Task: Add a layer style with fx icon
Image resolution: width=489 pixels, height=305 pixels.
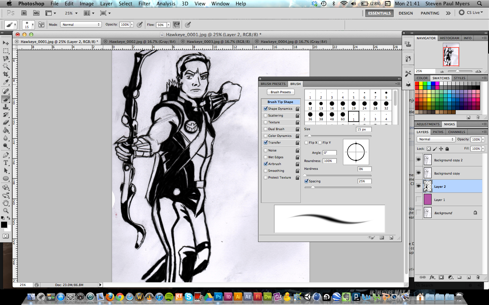Action: 432,277
